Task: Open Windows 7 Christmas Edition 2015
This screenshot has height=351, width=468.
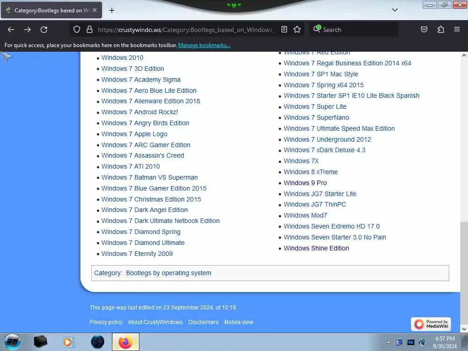Action: click(x=151, y=199)
